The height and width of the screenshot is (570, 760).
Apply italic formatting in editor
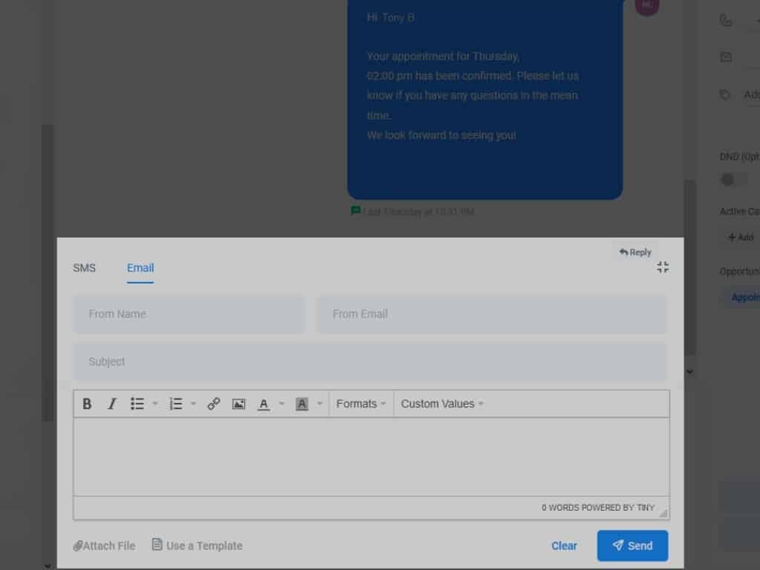click(x=112, y=404)
